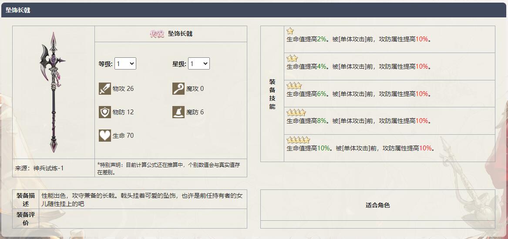
Task: Click the five-star rating icon
Action: click(x=298, y=140)
